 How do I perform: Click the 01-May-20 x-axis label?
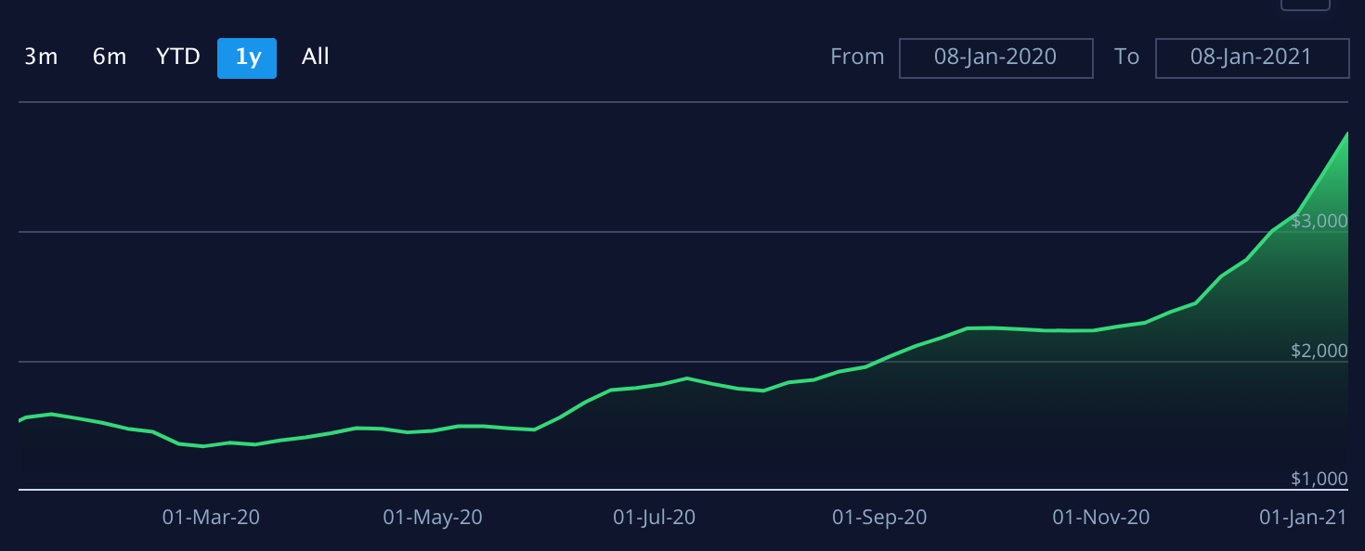coord(433,518)
